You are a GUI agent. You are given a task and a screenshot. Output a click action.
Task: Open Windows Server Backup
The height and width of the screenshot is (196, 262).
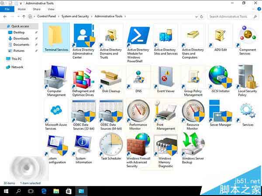193,149
